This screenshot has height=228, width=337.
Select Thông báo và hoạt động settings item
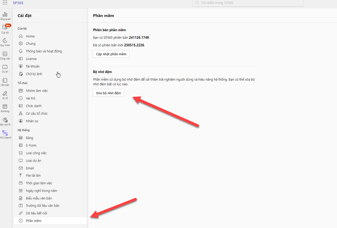pyautogui.click(x=44, y=51)
